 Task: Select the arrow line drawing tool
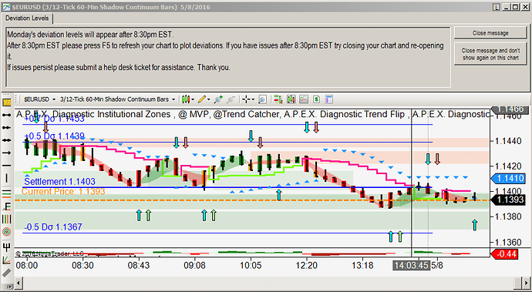(6, 153)
